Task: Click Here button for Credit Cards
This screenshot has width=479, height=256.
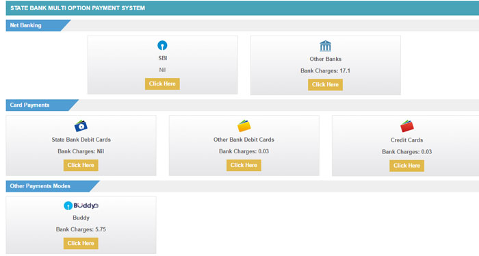Action: [x=407, y=166]
